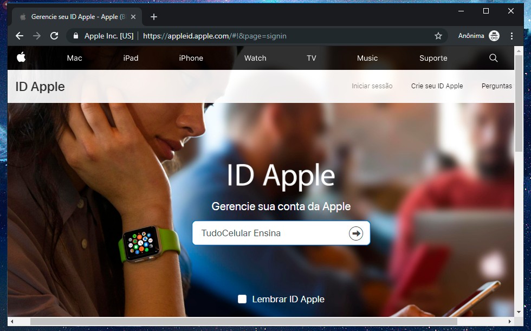Open a new tab with the plus button

click(x=154, y=17)
